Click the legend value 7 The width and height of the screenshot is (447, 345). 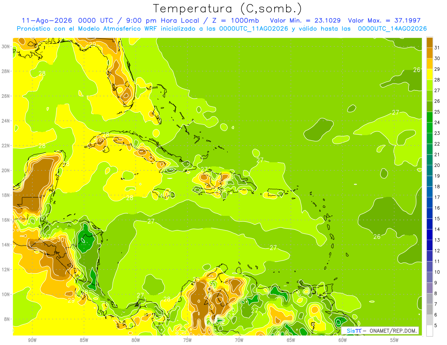pyautogui.click(x=435, y=304)
